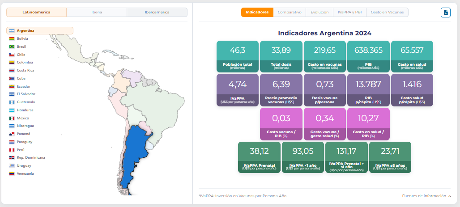Download the report via PDF icon
This screenshot has height=207, width=460.
click(445, 13)
